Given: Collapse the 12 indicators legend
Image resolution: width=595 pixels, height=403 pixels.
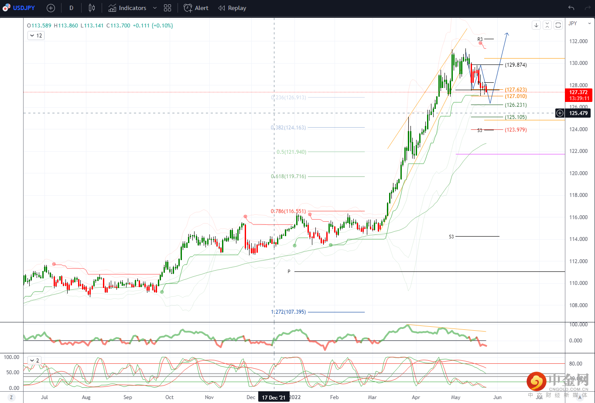Looking at the screenshot, I should pos(36,36).
